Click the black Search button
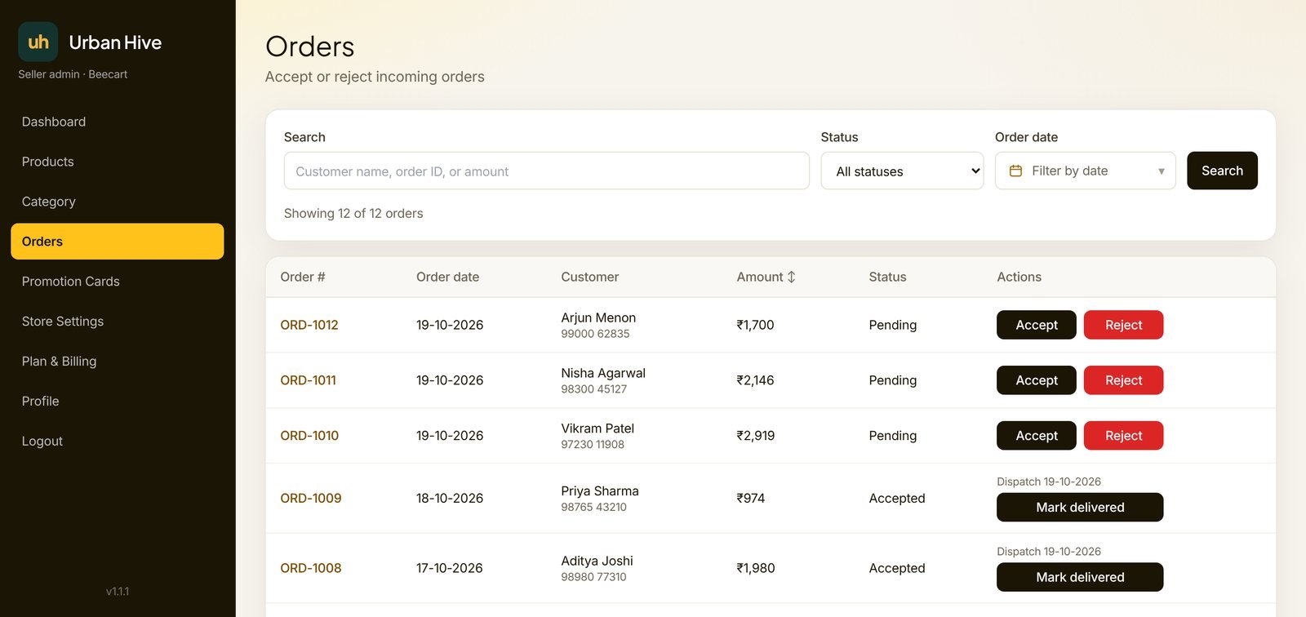Screen dimensions: 1306x617 [1222, 171]
